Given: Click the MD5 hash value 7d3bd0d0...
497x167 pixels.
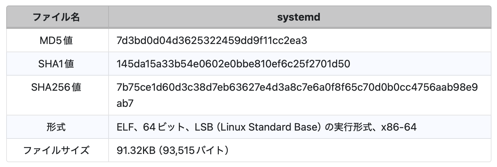Looking at the screenshot, I should (x=212, y=41).
